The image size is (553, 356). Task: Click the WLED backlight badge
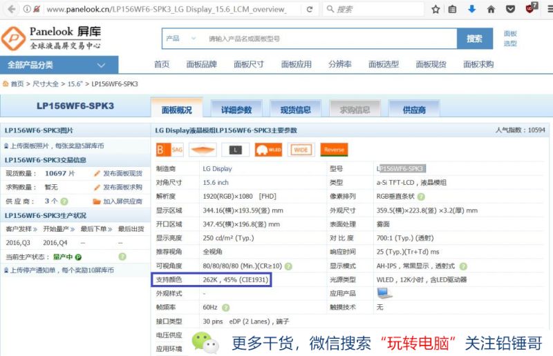coord(268,150)
